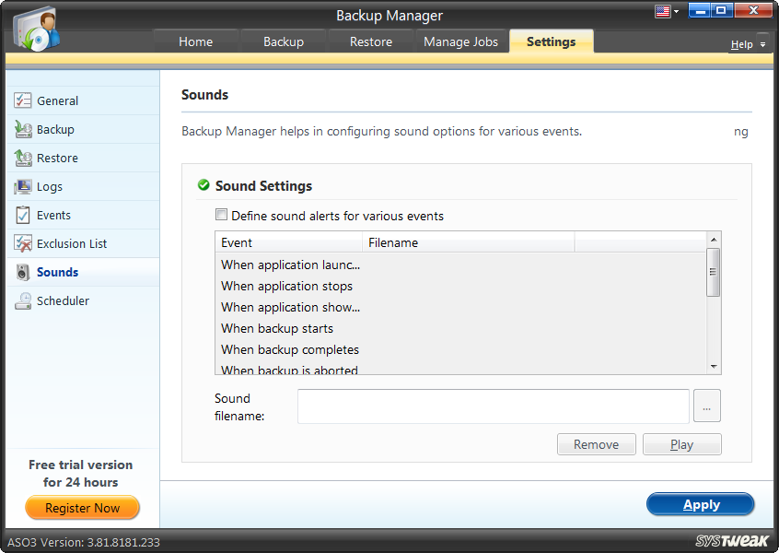779x553 pixels.
Task: Open the sound file browse dialog
Action: (706, 406)
